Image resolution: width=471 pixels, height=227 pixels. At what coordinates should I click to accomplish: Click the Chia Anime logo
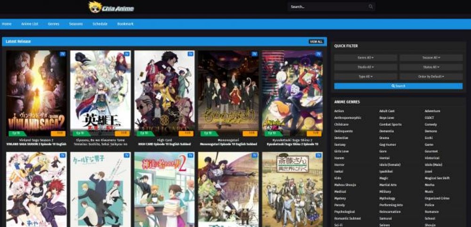click(112, 7)
